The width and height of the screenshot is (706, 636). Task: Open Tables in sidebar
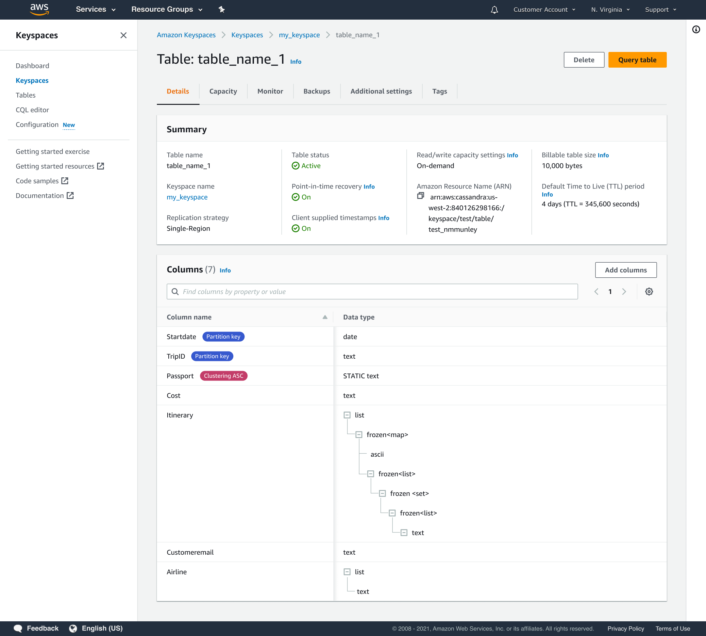coord(25,95)
